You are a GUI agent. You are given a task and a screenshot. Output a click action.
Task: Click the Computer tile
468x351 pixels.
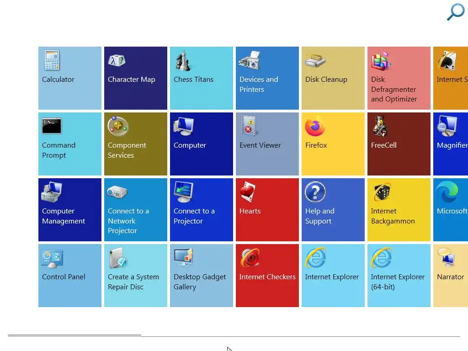click(x=202, y=144)
